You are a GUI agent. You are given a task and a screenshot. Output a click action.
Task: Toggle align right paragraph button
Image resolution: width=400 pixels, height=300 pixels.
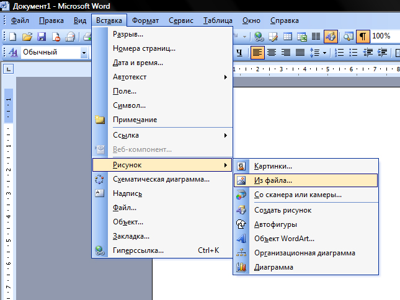click(x=286, y=53)
